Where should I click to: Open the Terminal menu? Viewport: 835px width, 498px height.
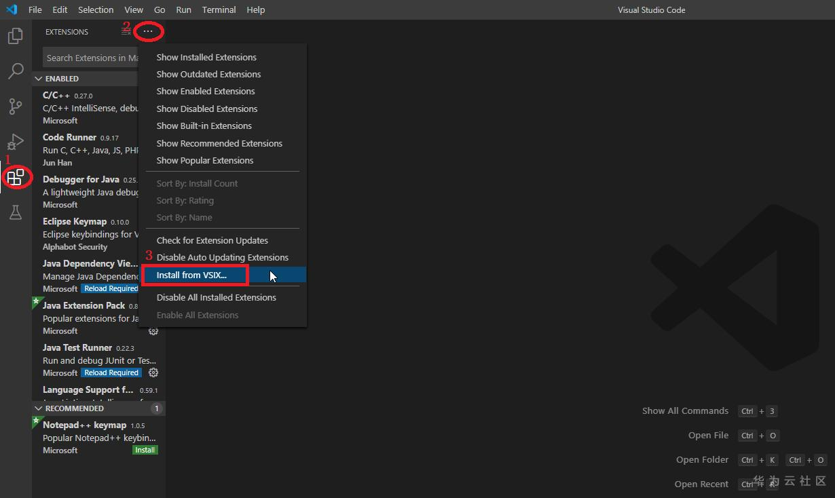coord(219,9)
